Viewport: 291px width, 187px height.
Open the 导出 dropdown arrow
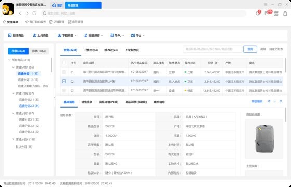pos(144,35)
